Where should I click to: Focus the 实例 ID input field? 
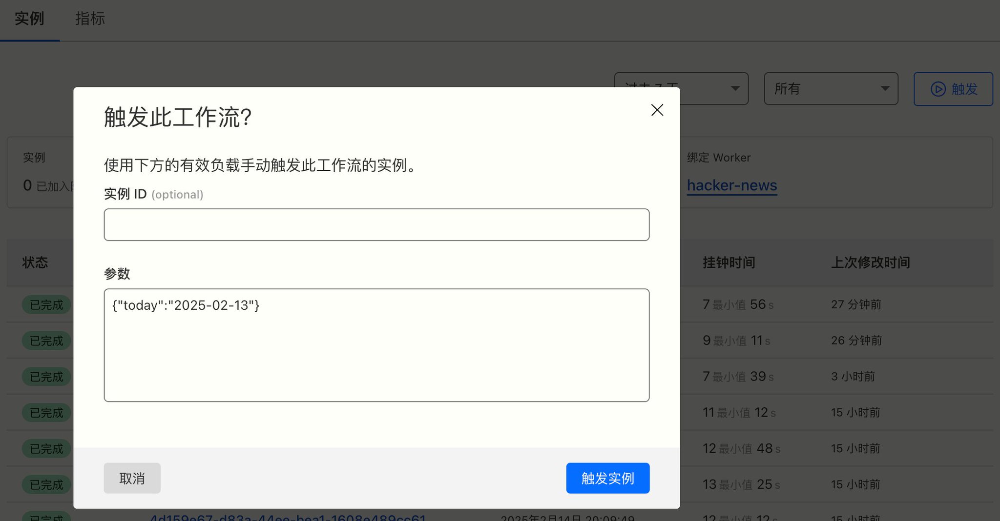(376, 225)
